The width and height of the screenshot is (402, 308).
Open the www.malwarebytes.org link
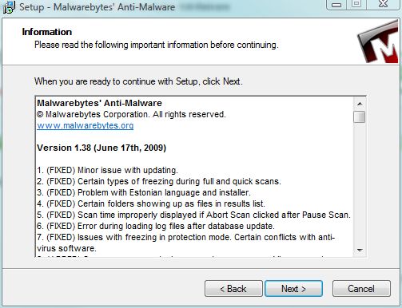coord(86,125)
